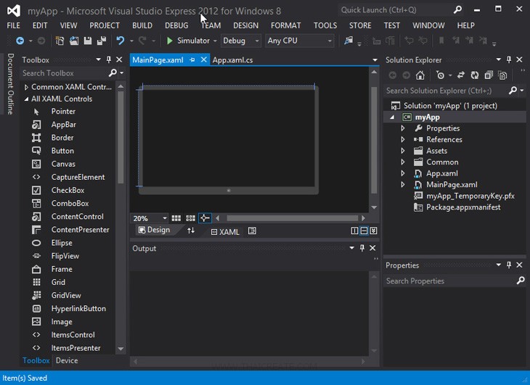Collapse the designer split pane
Screen dimensions: 530x385
pyautogui.click(x=373, y=231)
